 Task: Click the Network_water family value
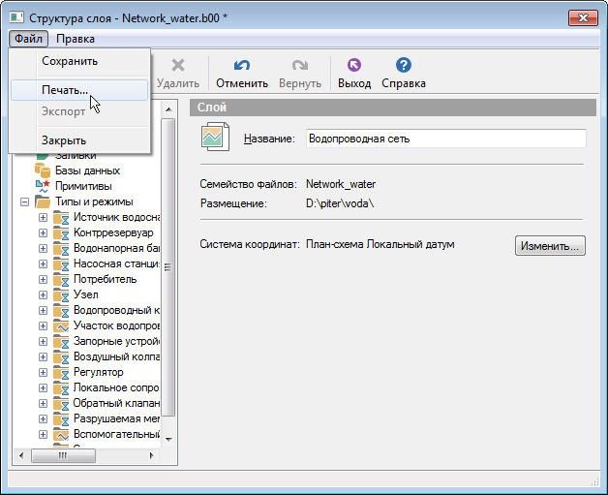click(x=341, y=184)
